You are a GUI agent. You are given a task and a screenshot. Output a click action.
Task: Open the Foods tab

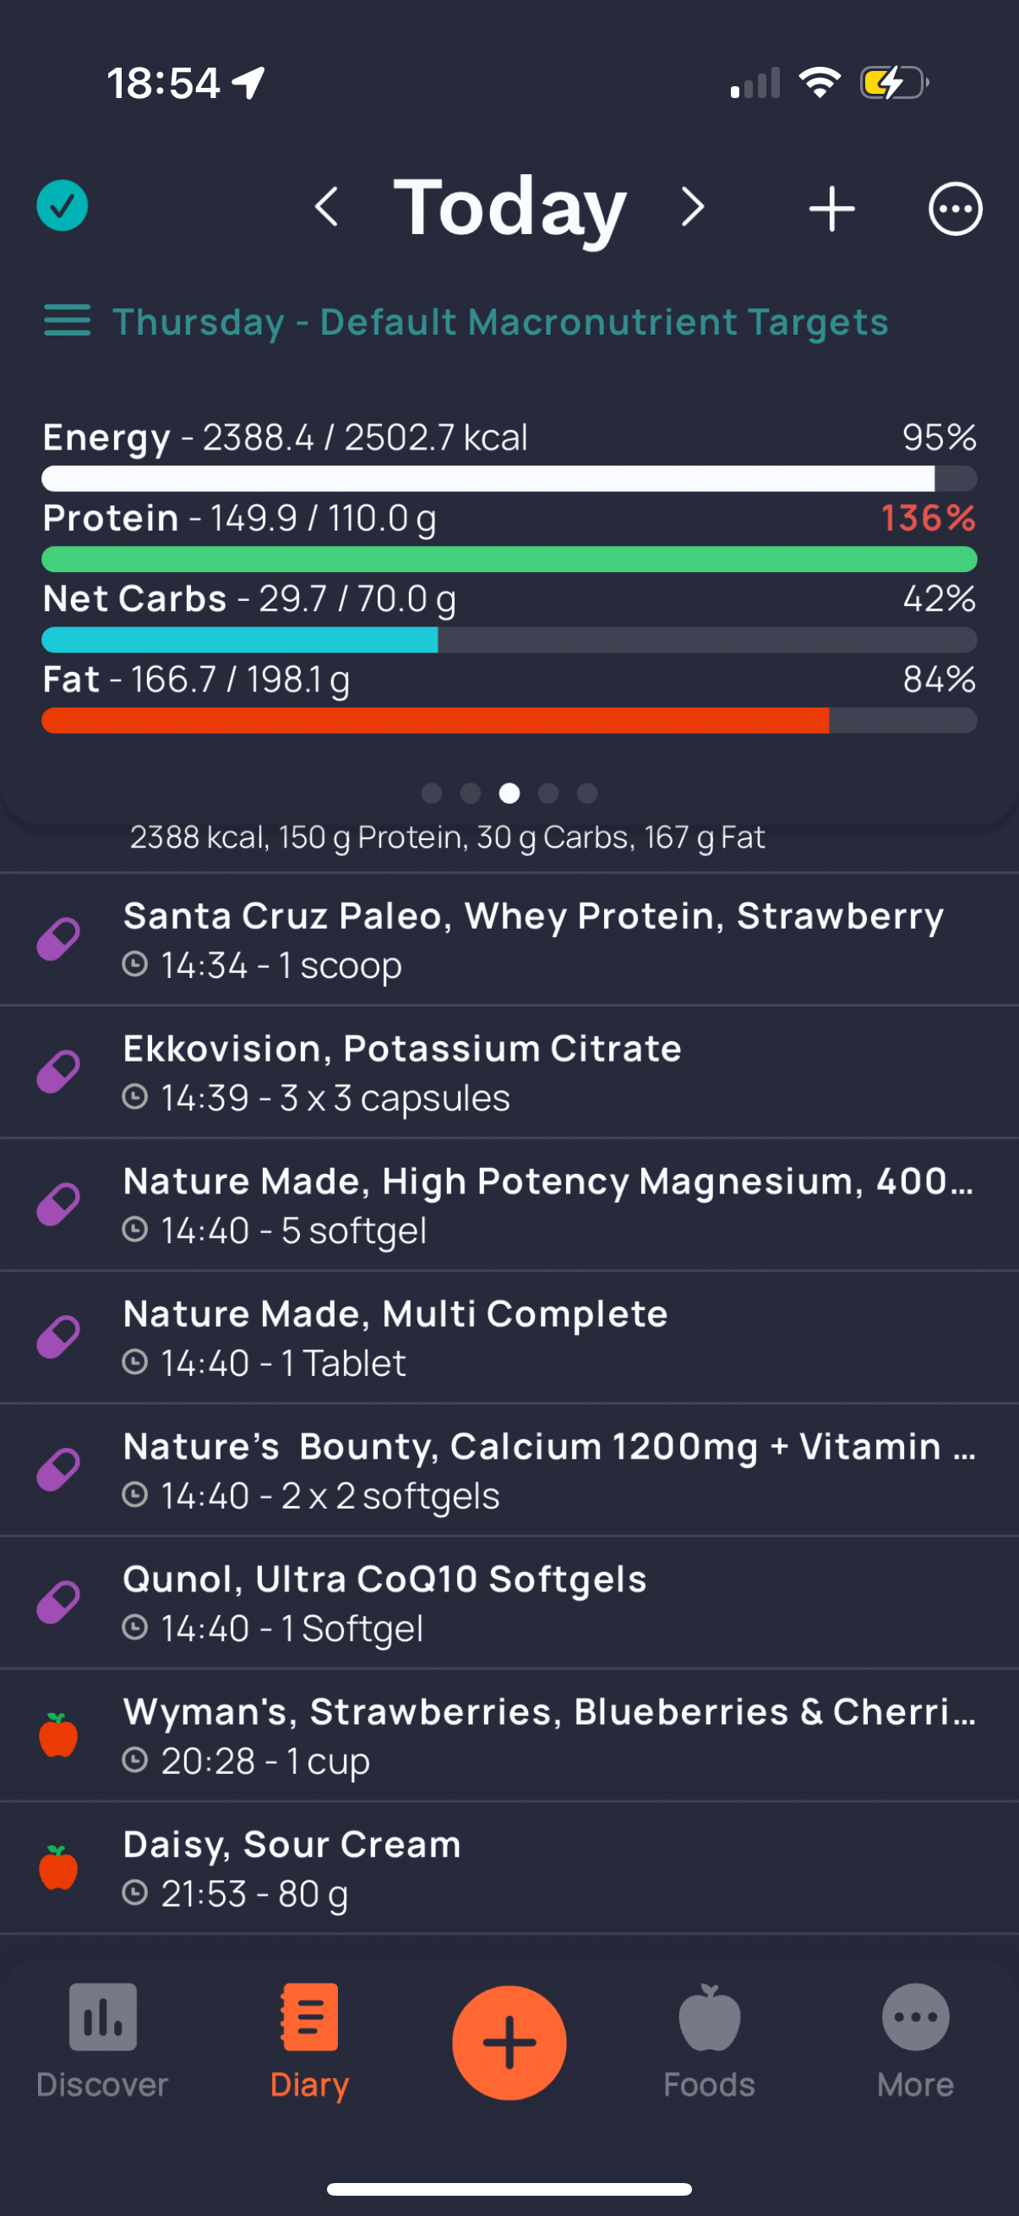click(x=710, y=2041)
